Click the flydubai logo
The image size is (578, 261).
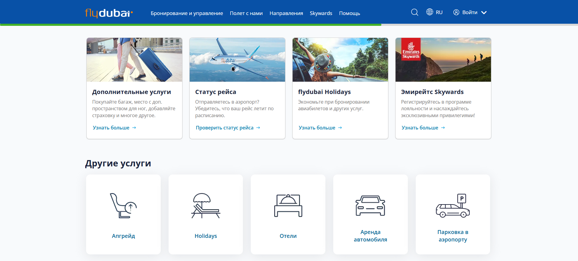[109, 13]
